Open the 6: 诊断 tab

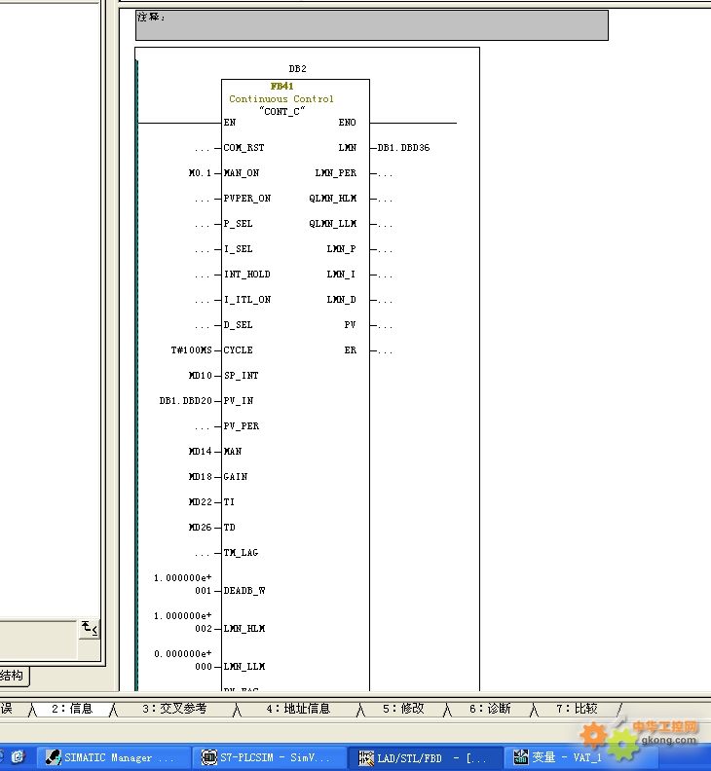(490, 709)
